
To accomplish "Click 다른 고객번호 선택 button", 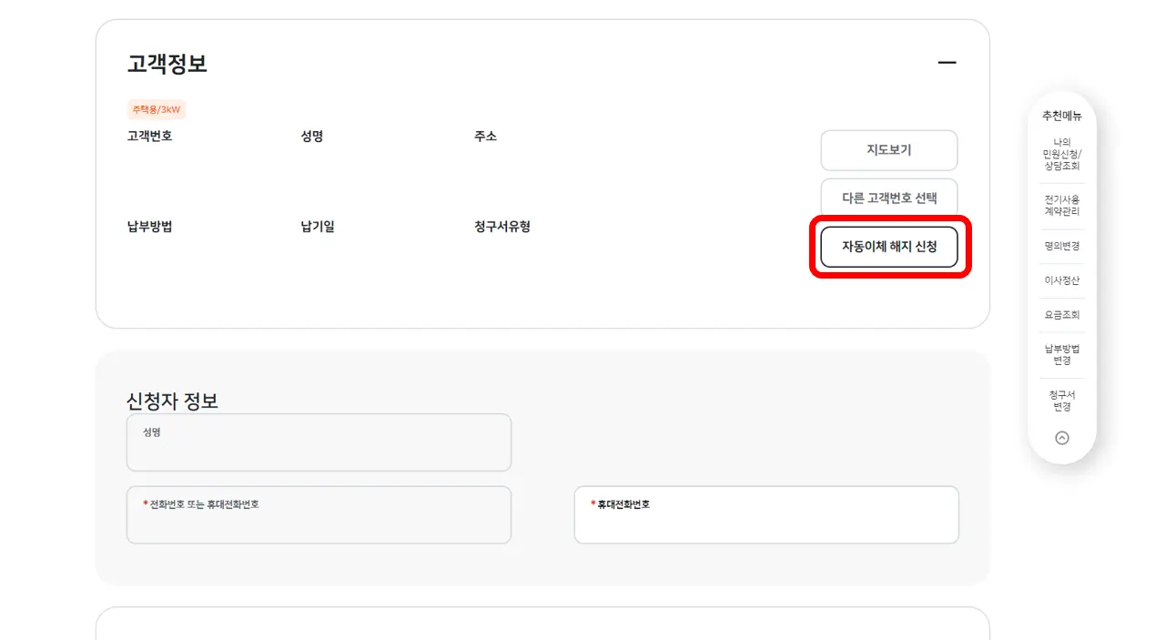I will click(888, 196).
